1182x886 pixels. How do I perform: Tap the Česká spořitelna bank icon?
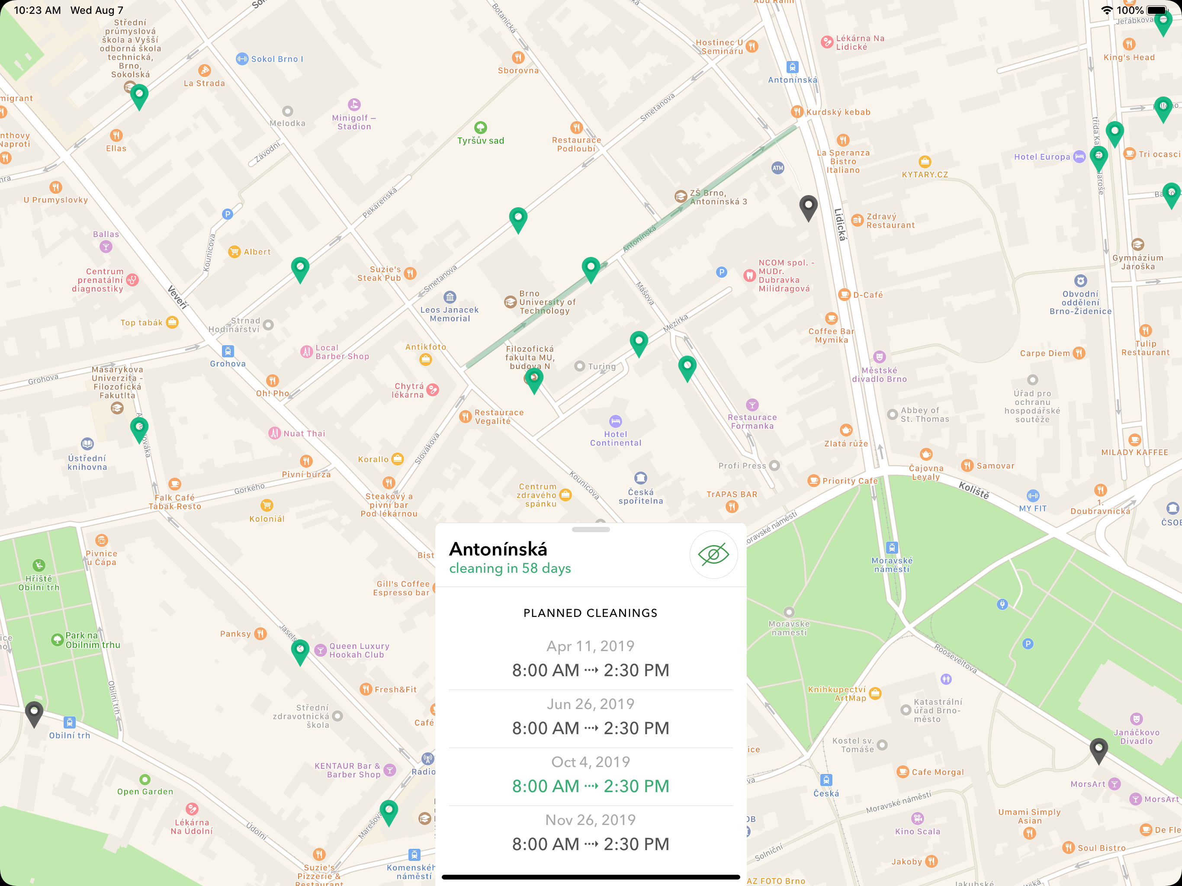tap(640, 478)
